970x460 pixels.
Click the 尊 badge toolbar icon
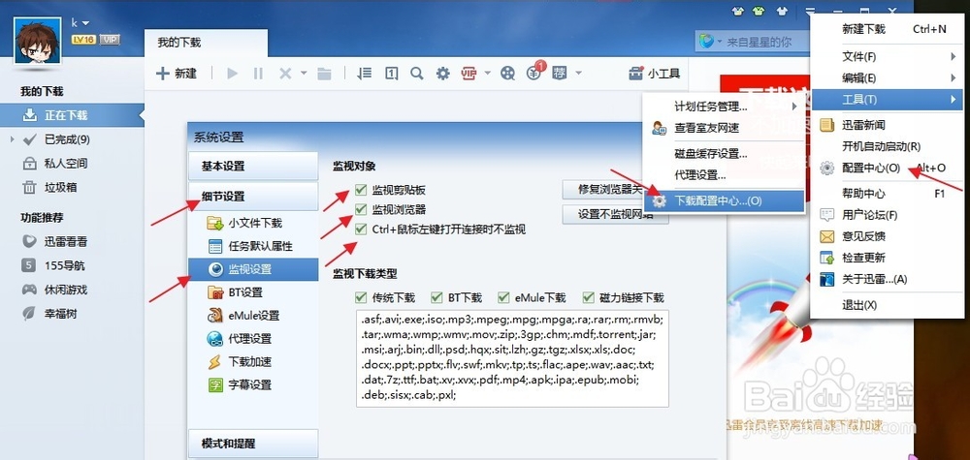561,74
